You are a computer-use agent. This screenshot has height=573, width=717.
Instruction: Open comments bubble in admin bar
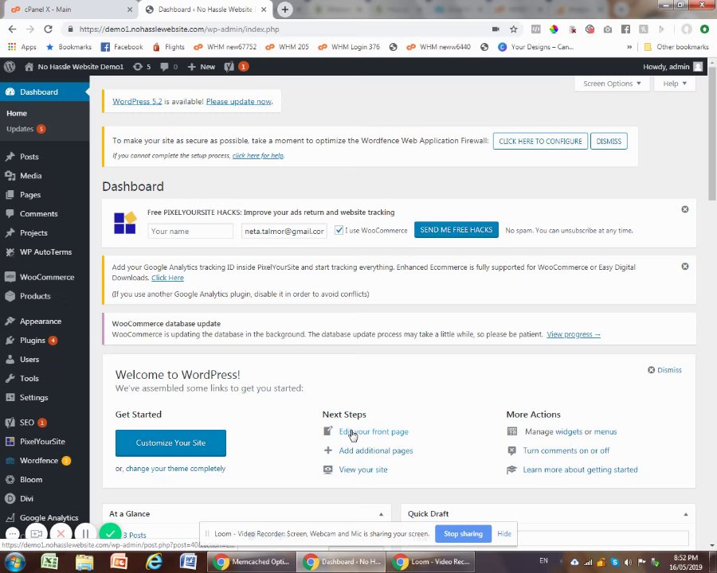[169, 67]
